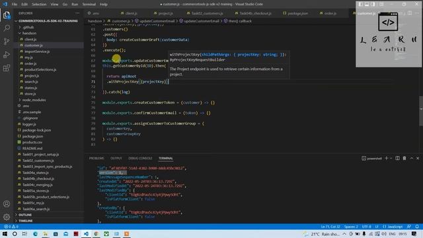Viewport: 423px width, 238px height.
Task: Open products.csv in explorer
Action: pos(32,142)
